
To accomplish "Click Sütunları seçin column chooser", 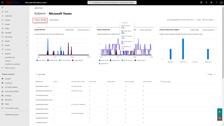I will tap(166, 82).
